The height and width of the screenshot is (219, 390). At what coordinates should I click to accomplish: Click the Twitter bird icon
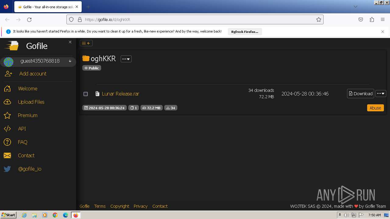tap(7, 169)
